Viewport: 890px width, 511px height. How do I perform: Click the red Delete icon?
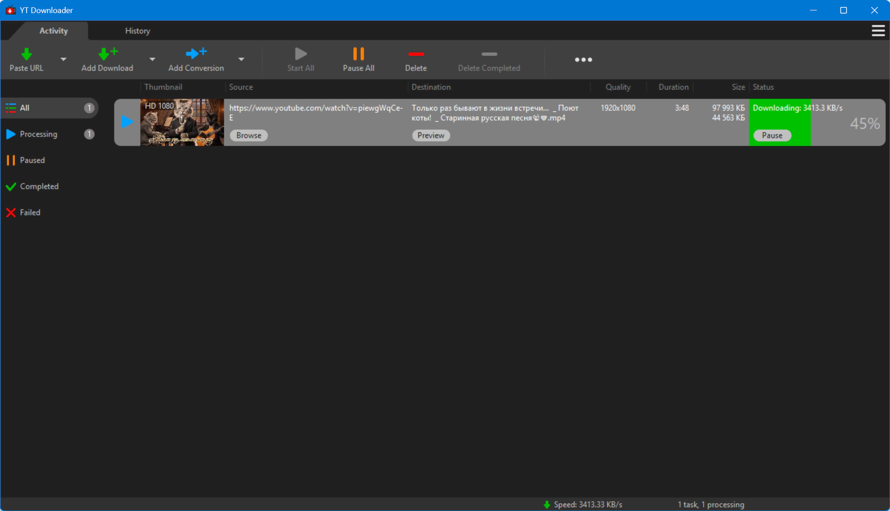(x=416, y=54)
